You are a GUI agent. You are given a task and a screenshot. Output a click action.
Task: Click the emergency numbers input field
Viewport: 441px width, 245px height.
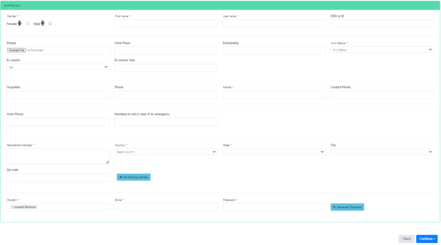pos(166,122)
